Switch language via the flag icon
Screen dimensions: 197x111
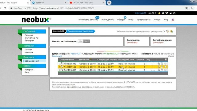click(173, 20)
